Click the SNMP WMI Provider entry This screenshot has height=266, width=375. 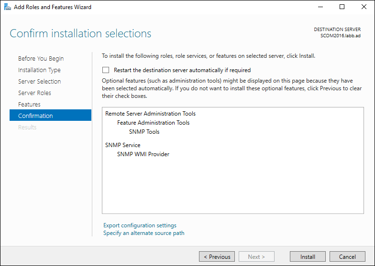pyautogui.click(x=143, y=154)
